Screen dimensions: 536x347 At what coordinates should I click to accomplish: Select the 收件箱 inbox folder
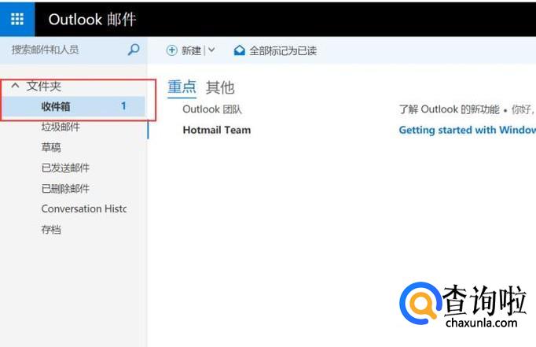pos(73,106)
